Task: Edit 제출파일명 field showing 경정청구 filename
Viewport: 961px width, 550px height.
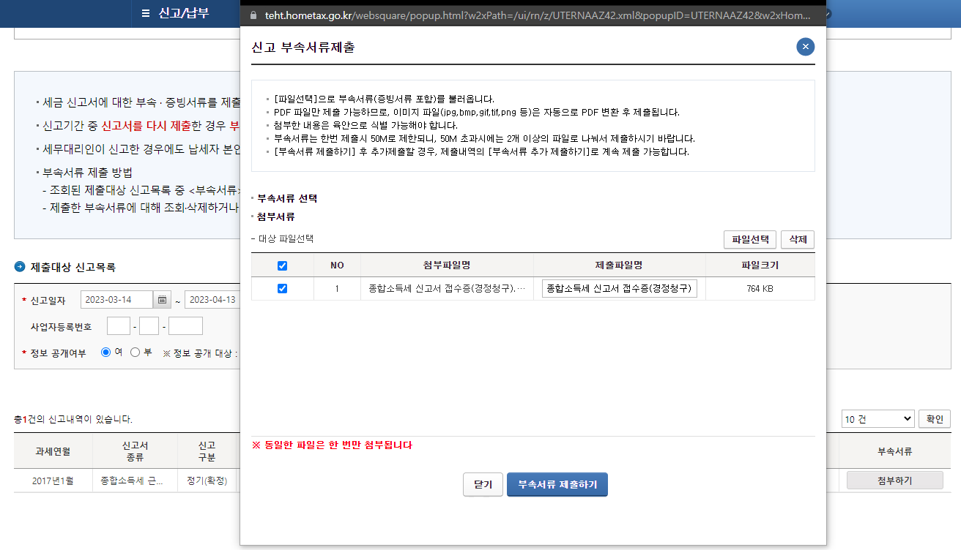Action: pyautogui.click(x=618, y=288)
